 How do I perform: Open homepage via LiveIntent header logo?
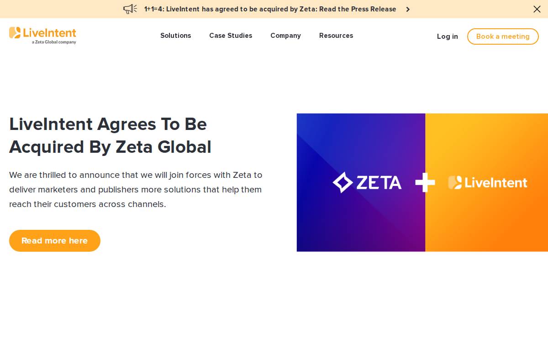tap(42, 36)
